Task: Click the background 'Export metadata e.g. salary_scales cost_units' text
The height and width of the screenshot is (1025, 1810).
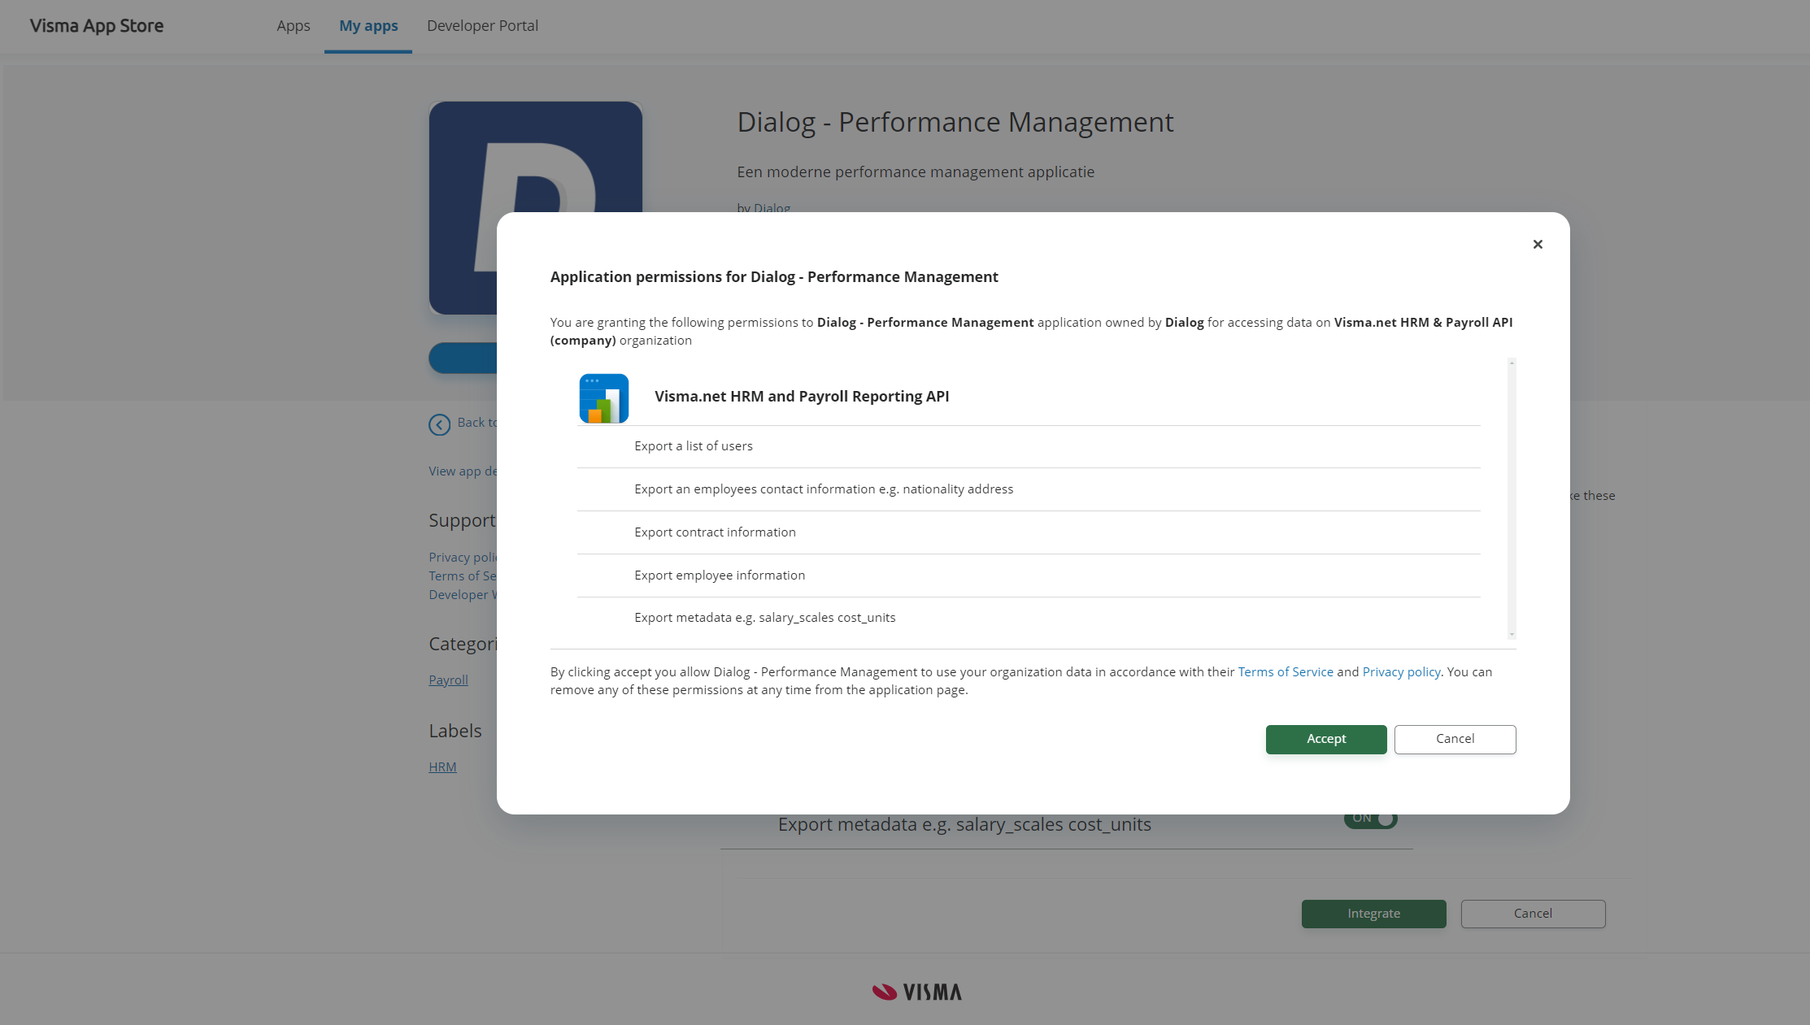Action: (x=964, y=825)
